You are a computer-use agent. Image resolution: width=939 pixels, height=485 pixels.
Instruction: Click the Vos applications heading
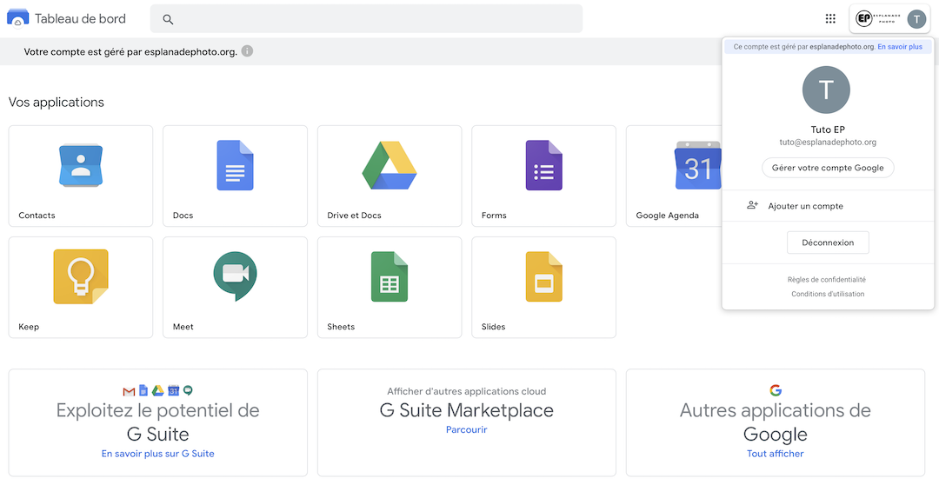click(57, 103)
